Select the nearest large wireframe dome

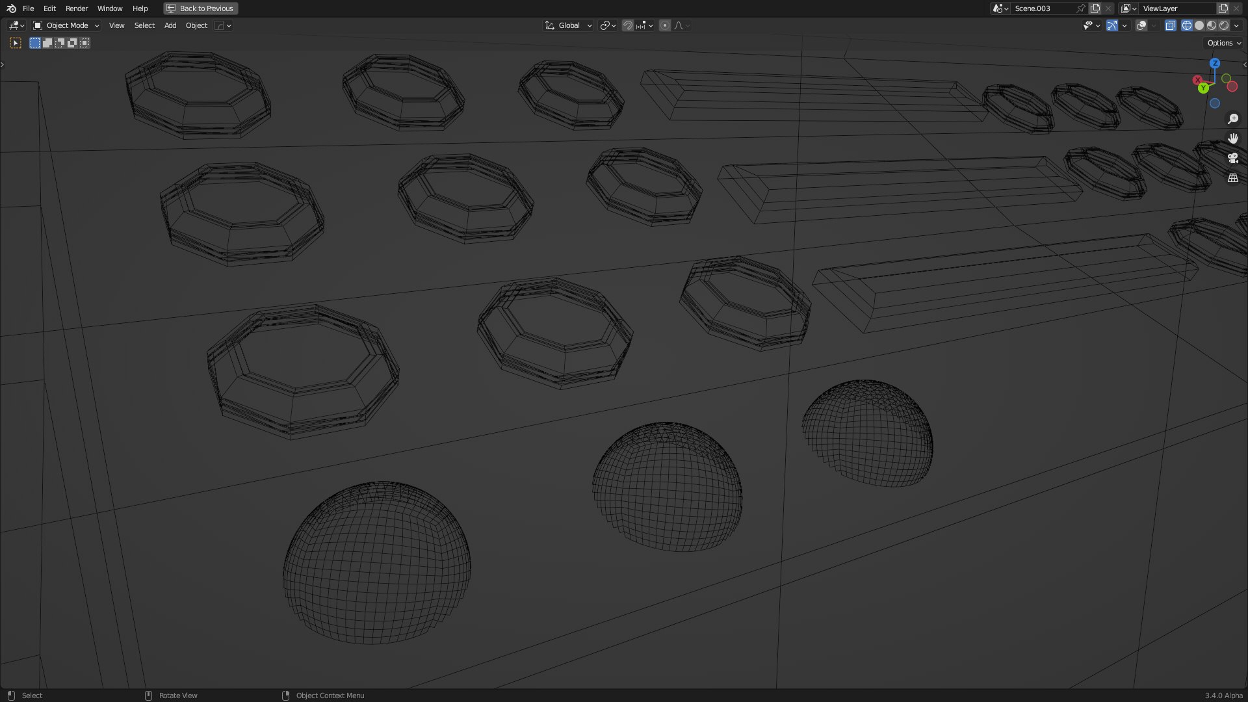pos(376,563)
